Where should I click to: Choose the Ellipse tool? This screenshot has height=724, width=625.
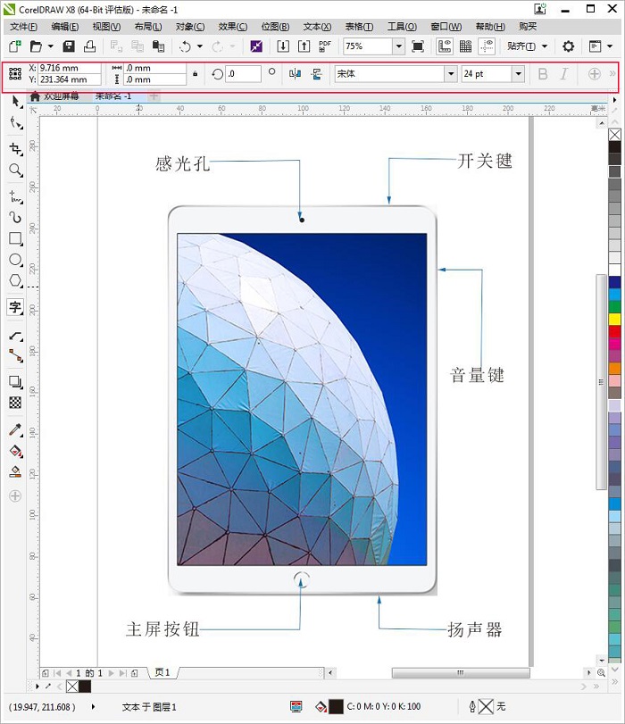[x=15, y=260]
